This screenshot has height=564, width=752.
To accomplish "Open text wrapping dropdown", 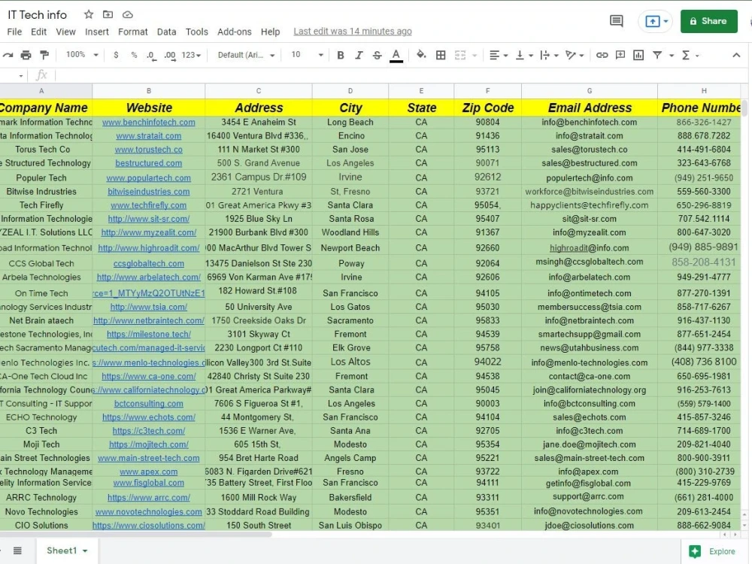I will (x=549, y=55).
